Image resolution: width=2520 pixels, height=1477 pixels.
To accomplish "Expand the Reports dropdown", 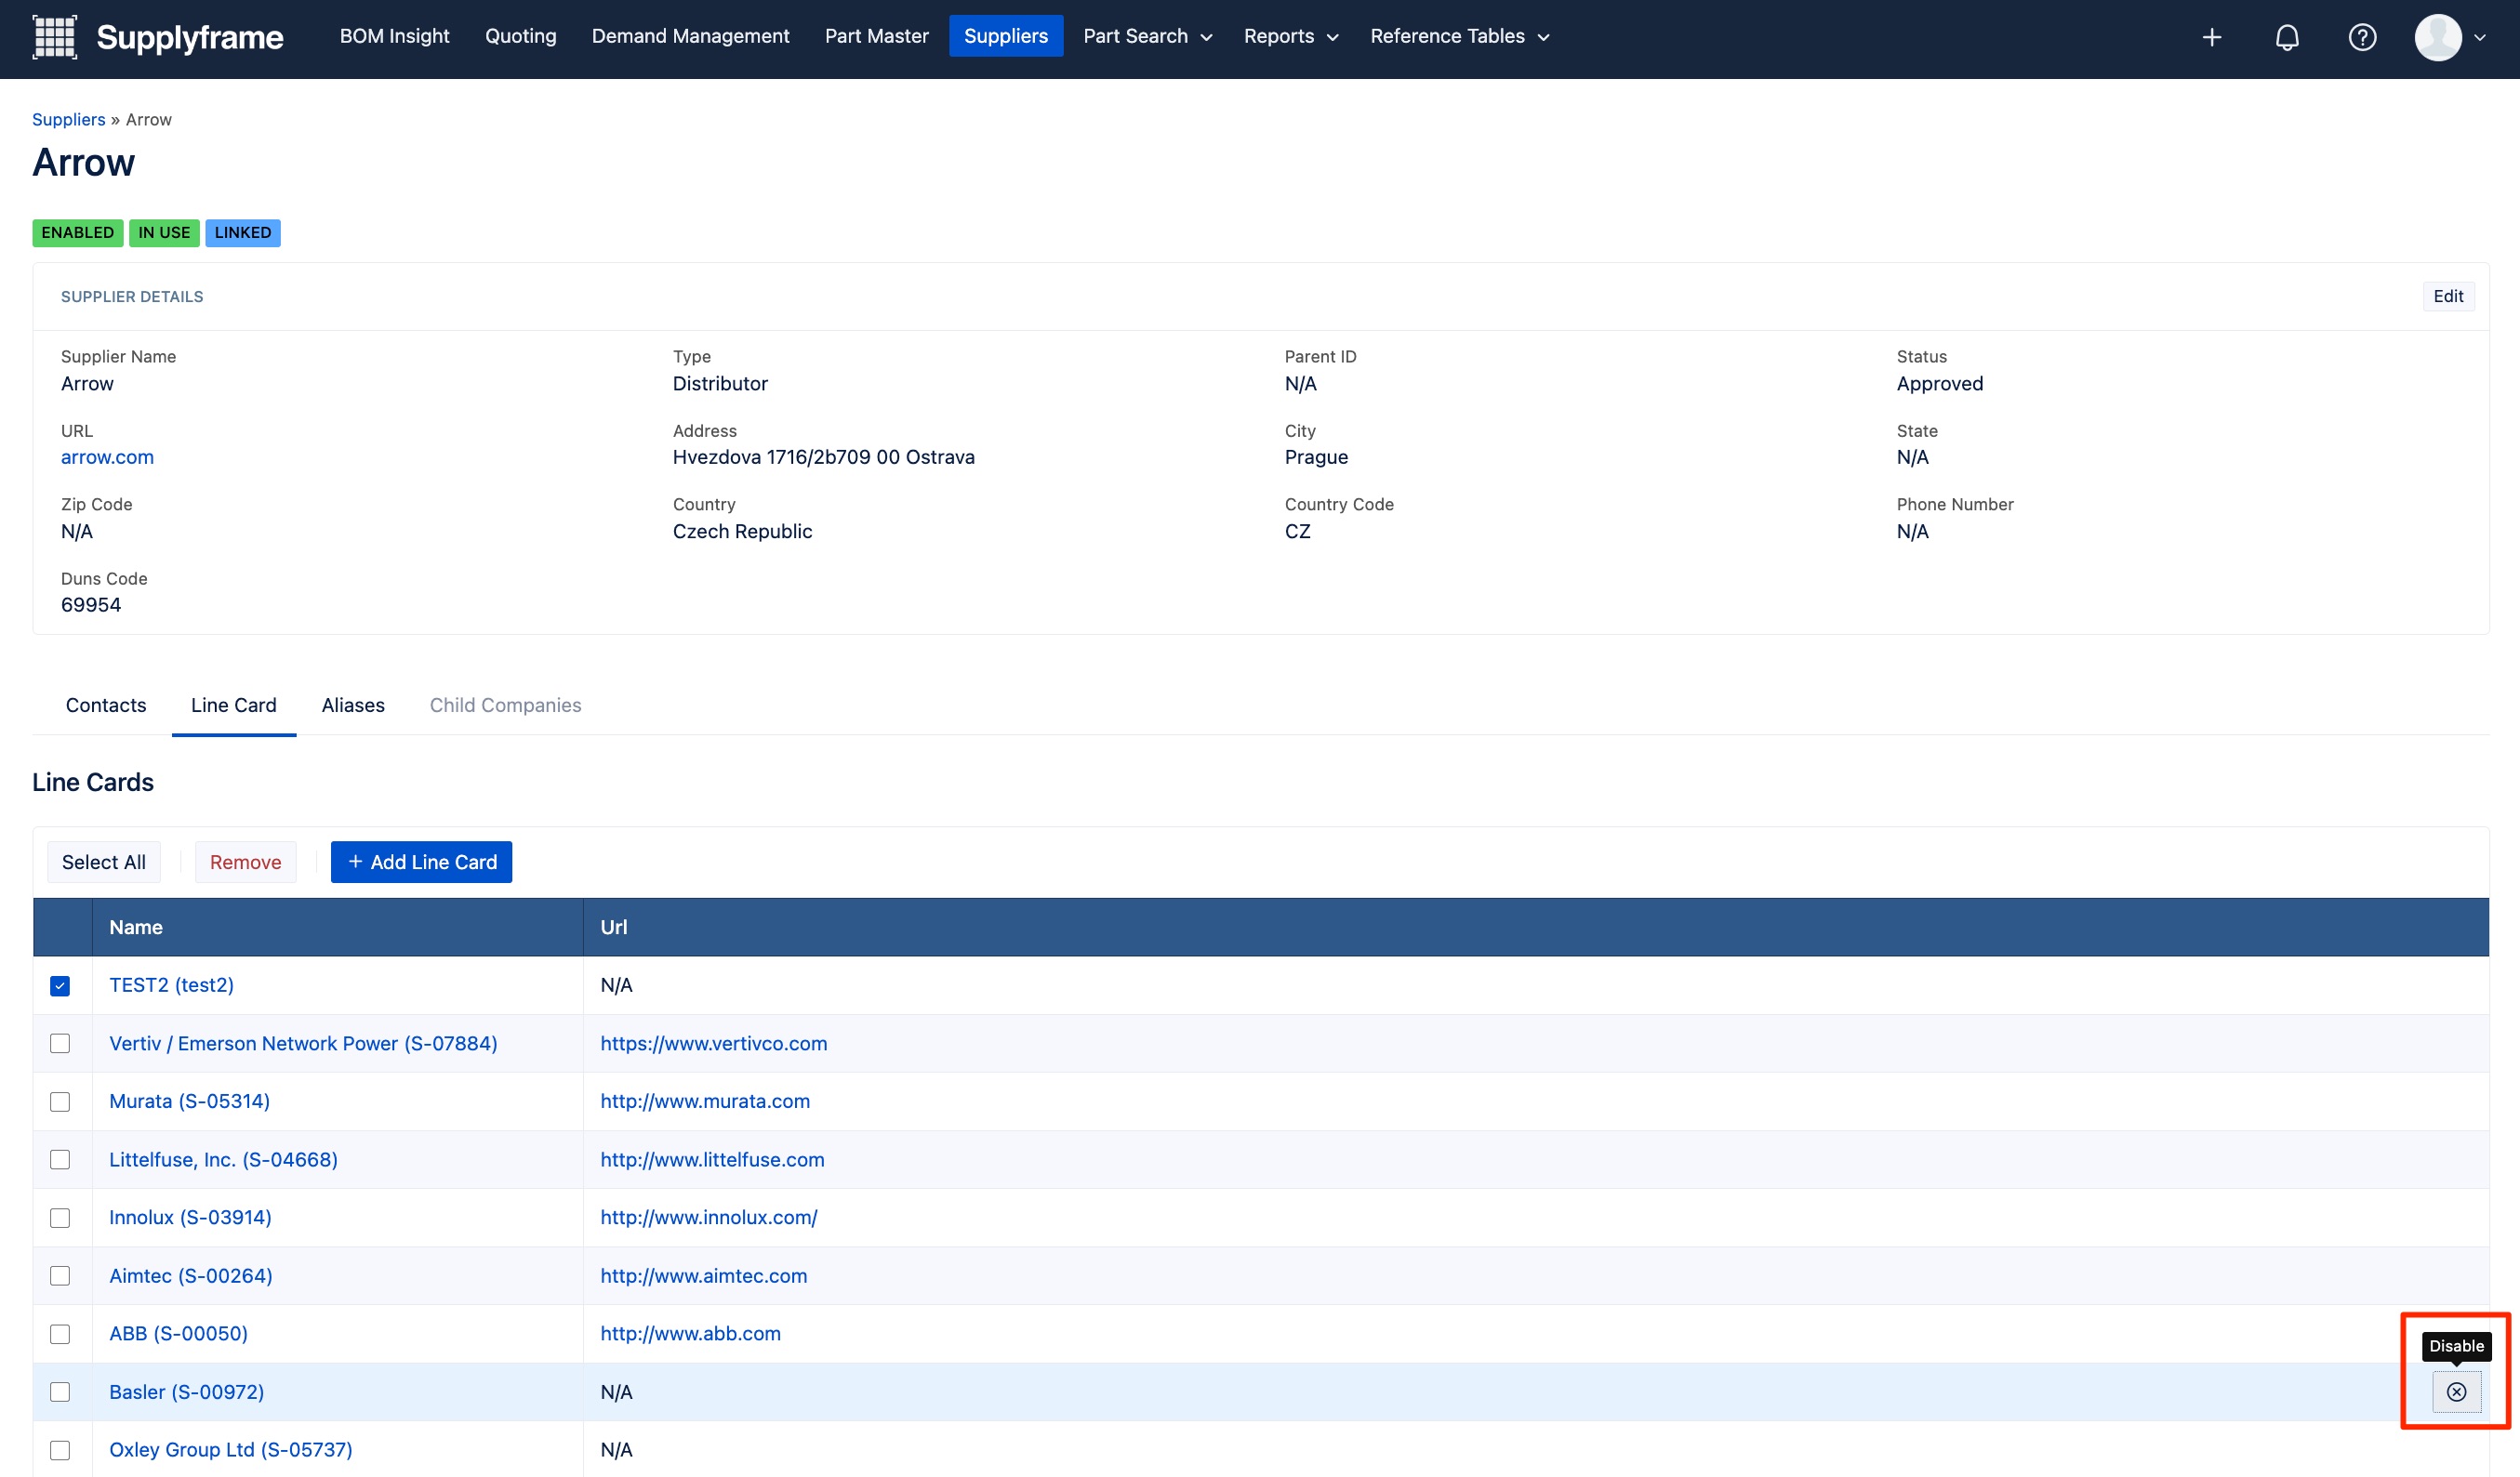I will click(1290, 36).
